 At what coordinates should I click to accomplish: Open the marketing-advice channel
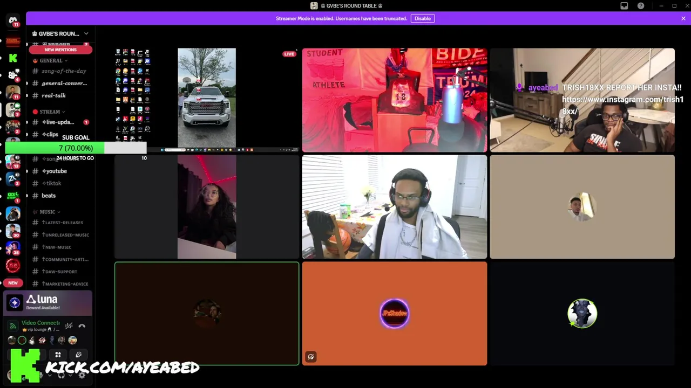tap(60, 284)
